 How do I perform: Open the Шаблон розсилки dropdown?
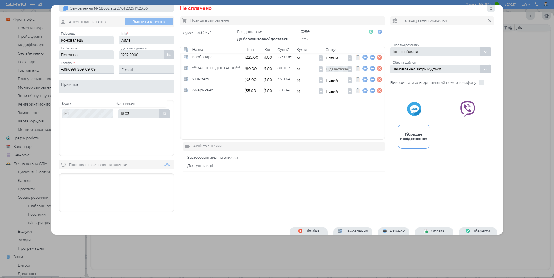coord(485,52)
